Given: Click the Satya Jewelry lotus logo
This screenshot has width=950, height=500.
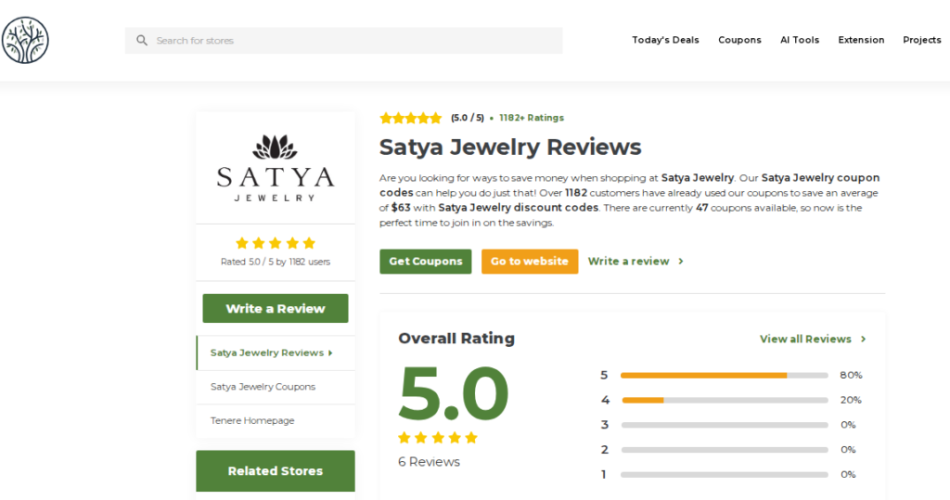Looking at the screenshot, I should point(275,169).
